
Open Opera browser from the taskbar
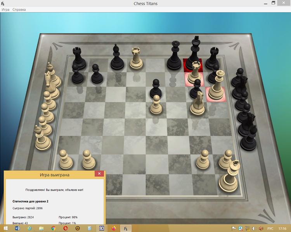[66, 228]
